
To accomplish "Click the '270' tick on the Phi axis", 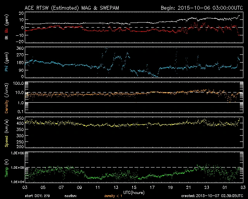I will click(20, 55).
